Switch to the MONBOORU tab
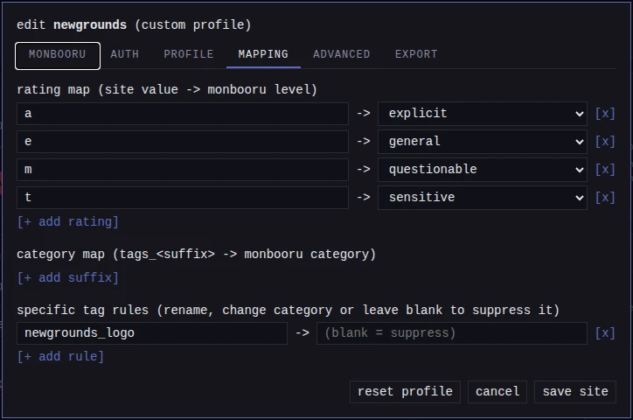 coord(58,55)
